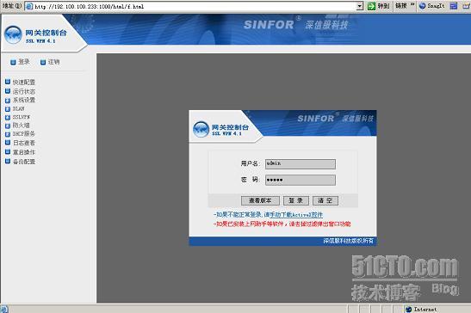Click the blue window icon after SnagIt
The image size is (471, 313).
click(454, 6)
